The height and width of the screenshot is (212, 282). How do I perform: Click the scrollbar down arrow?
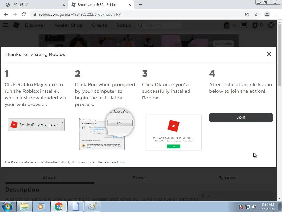point(280,199)
